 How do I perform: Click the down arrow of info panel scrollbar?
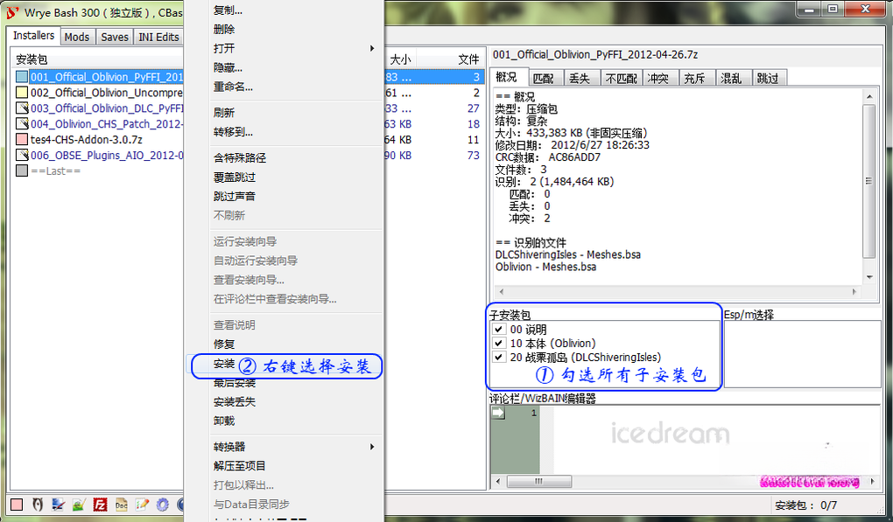pos(869,277)
